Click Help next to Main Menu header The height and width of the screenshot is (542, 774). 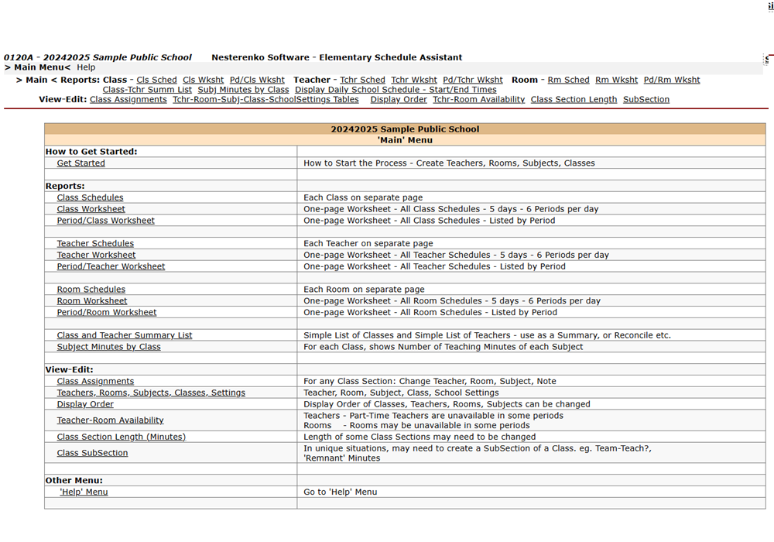86,67
